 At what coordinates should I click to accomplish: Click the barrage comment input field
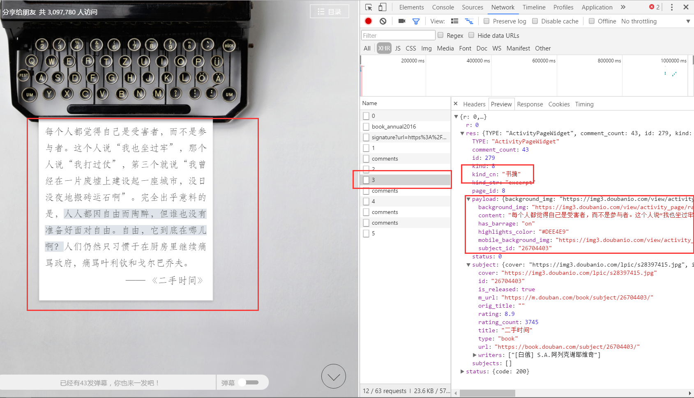coord(108,383)
